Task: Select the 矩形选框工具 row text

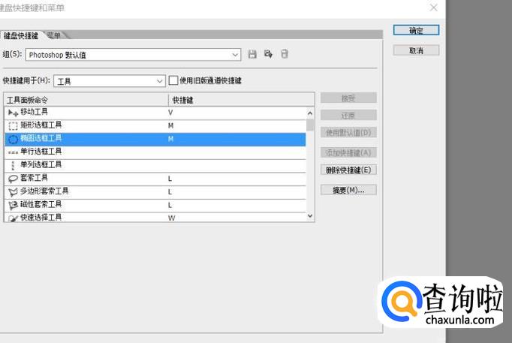Action: [41, 125]
